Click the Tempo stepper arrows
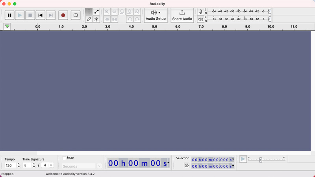315x177 pixels. [19, 165]
